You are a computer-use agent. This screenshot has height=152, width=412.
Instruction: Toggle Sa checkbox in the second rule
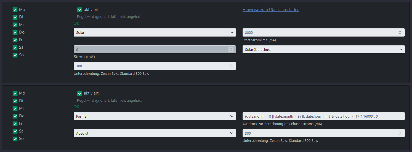pyautogui.click(x=15, y=131)
